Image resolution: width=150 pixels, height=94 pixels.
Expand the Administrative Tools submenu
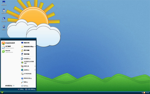tap(28, 66)
